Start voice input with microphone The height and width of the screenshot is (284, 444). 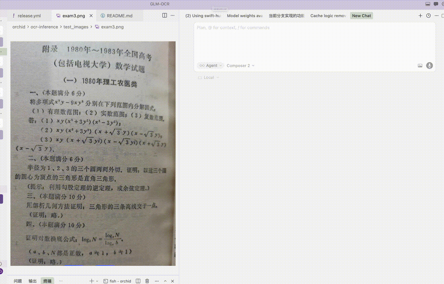[x=430, y=66]
